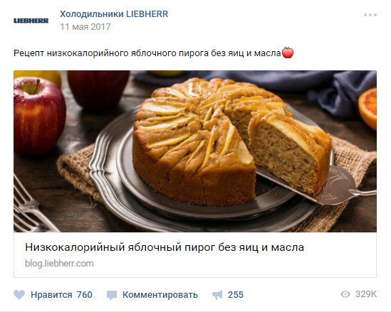Click the 329K views counter

click(x=366, y=294)
